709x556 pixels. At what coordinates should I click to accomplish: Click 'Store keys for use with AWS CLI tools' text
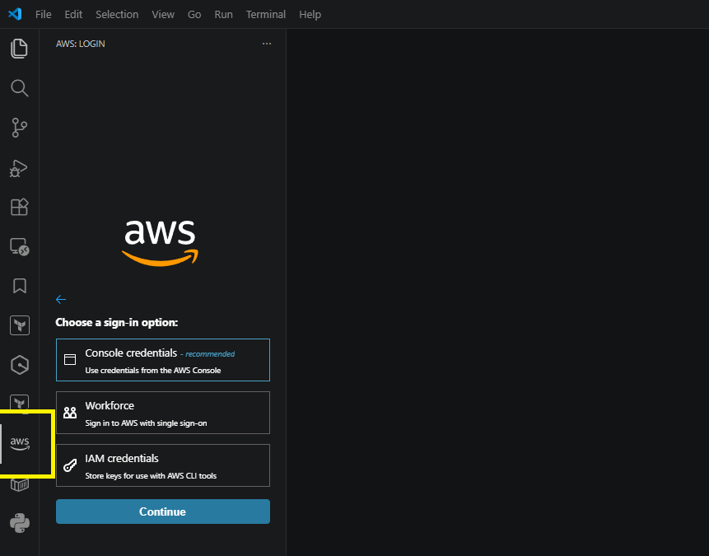coord(151,476)
